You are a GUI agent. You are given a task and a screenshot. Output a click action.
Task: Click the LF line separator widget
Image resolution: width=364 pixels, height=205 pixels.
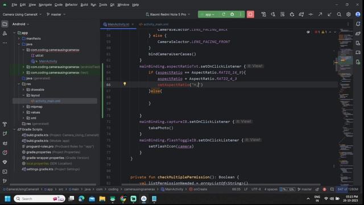pyautogui.click(x=246, y=189)
